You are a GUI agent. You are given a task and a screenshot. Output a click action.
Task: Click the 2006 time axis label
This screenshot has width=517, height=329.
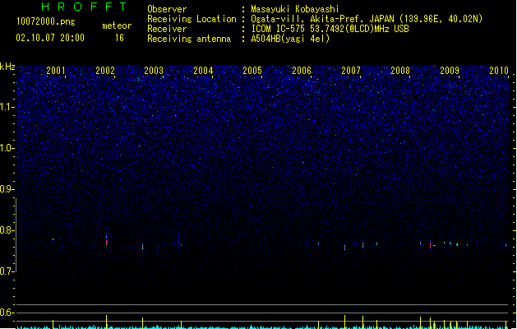[x=302, y=70]
